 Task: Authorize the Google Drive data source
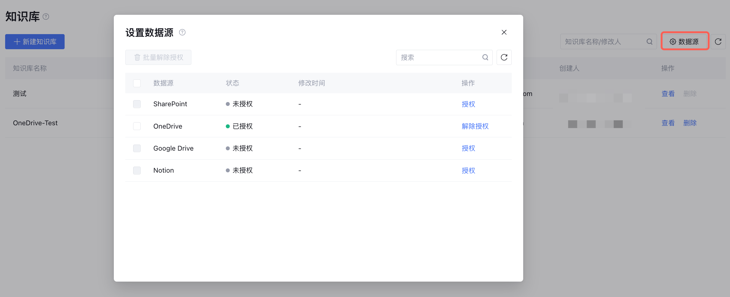point(468,148)
